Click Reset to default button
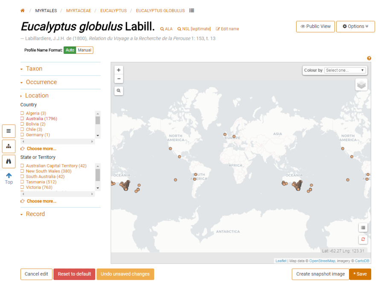The width and height of the screenshot is (384, 284). (74, 274)
